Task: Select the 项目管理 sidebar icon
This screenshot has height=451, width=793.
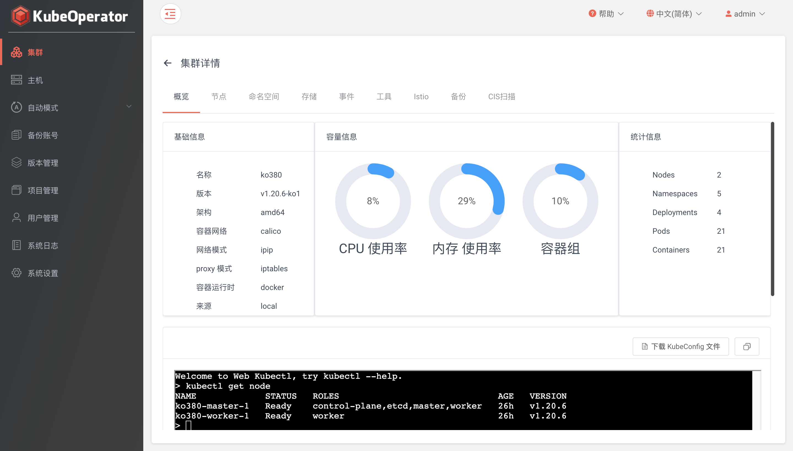Action: pos(17,190)
